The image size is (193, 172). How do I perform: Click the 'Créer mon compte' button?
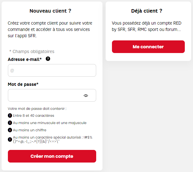pyautogui.click(x=52, y=156)
